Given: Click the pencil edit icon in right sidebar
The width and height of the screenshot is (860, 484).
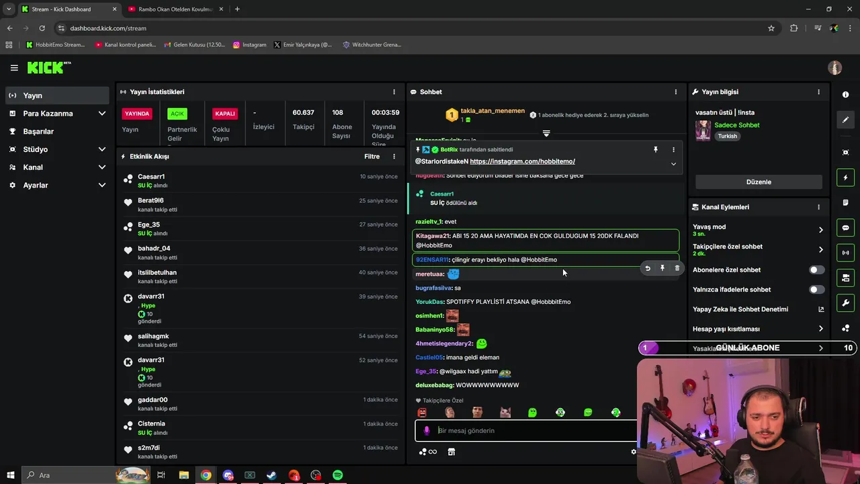Looking at the screenshot, I should pos(845,120).
